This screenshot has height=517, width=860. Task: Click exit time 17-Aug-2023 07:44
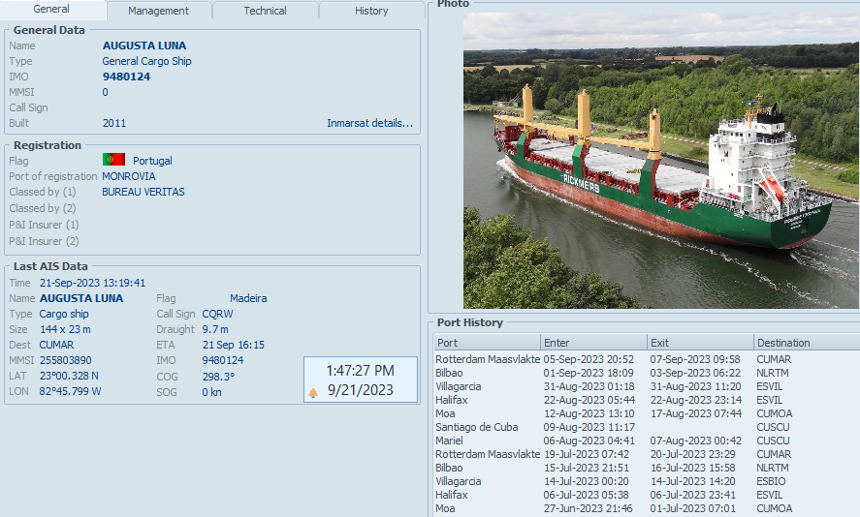pyautogui.click(x=695, y=413)
